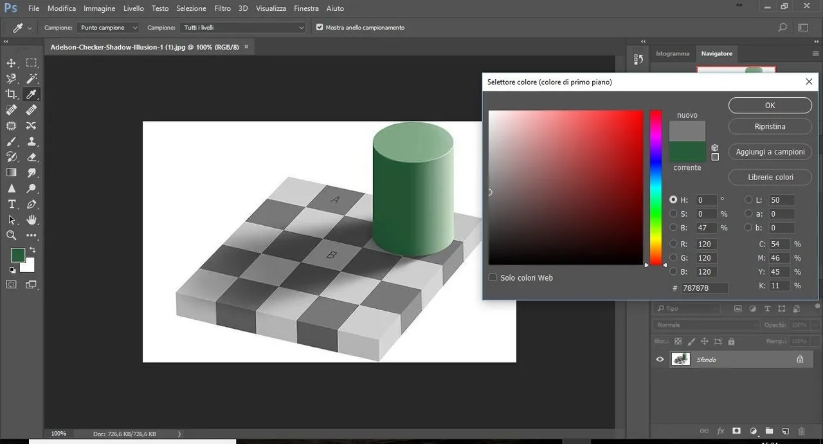Uncheck Mostra anello campionamento
The width and height of the screenshot is (823, 444).
(x=320, y=28)
